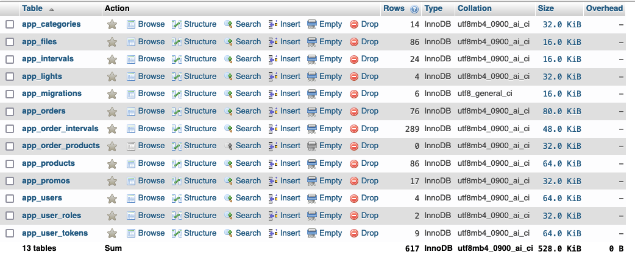635x263 pixels.
Task: Click the Collation column header
Action: click(x=475, y=9)
